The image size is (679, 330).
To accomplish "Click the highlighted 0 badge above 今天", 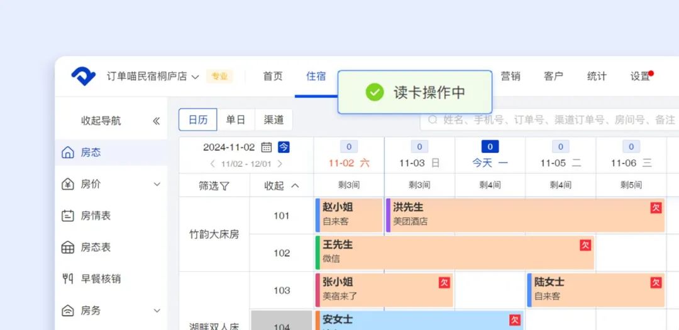I will 490,146.
